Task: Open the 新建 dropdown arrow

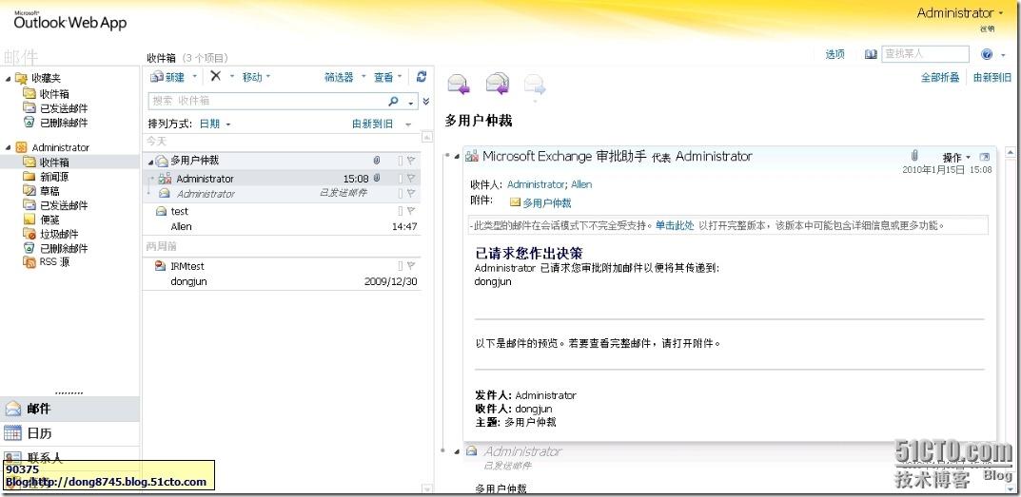Action: [x=194, y=77]
